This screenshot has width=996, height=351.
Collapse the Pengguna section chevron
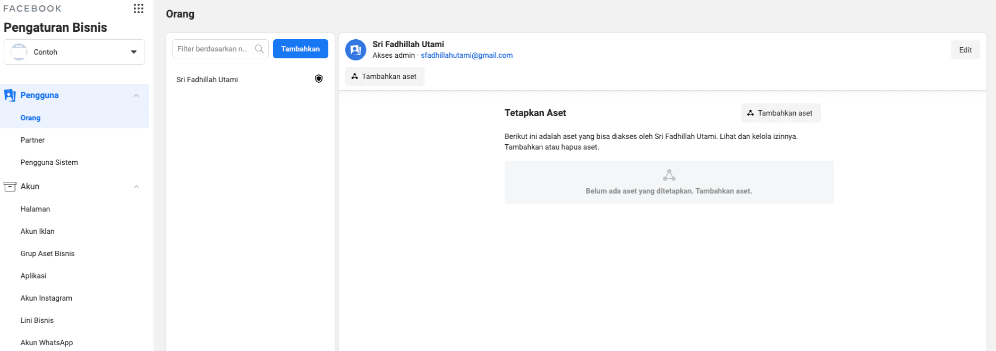tap(137, 95)
